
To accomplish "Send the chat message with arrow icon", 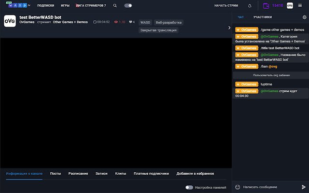I will 304,187.
